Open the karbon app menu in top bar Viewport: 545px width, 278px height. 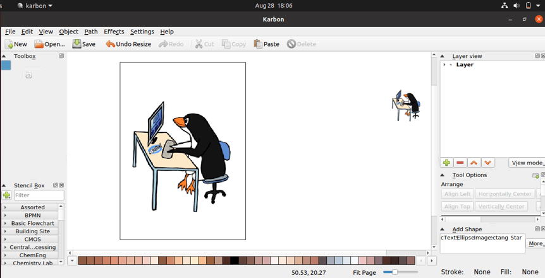coord(35,6)
